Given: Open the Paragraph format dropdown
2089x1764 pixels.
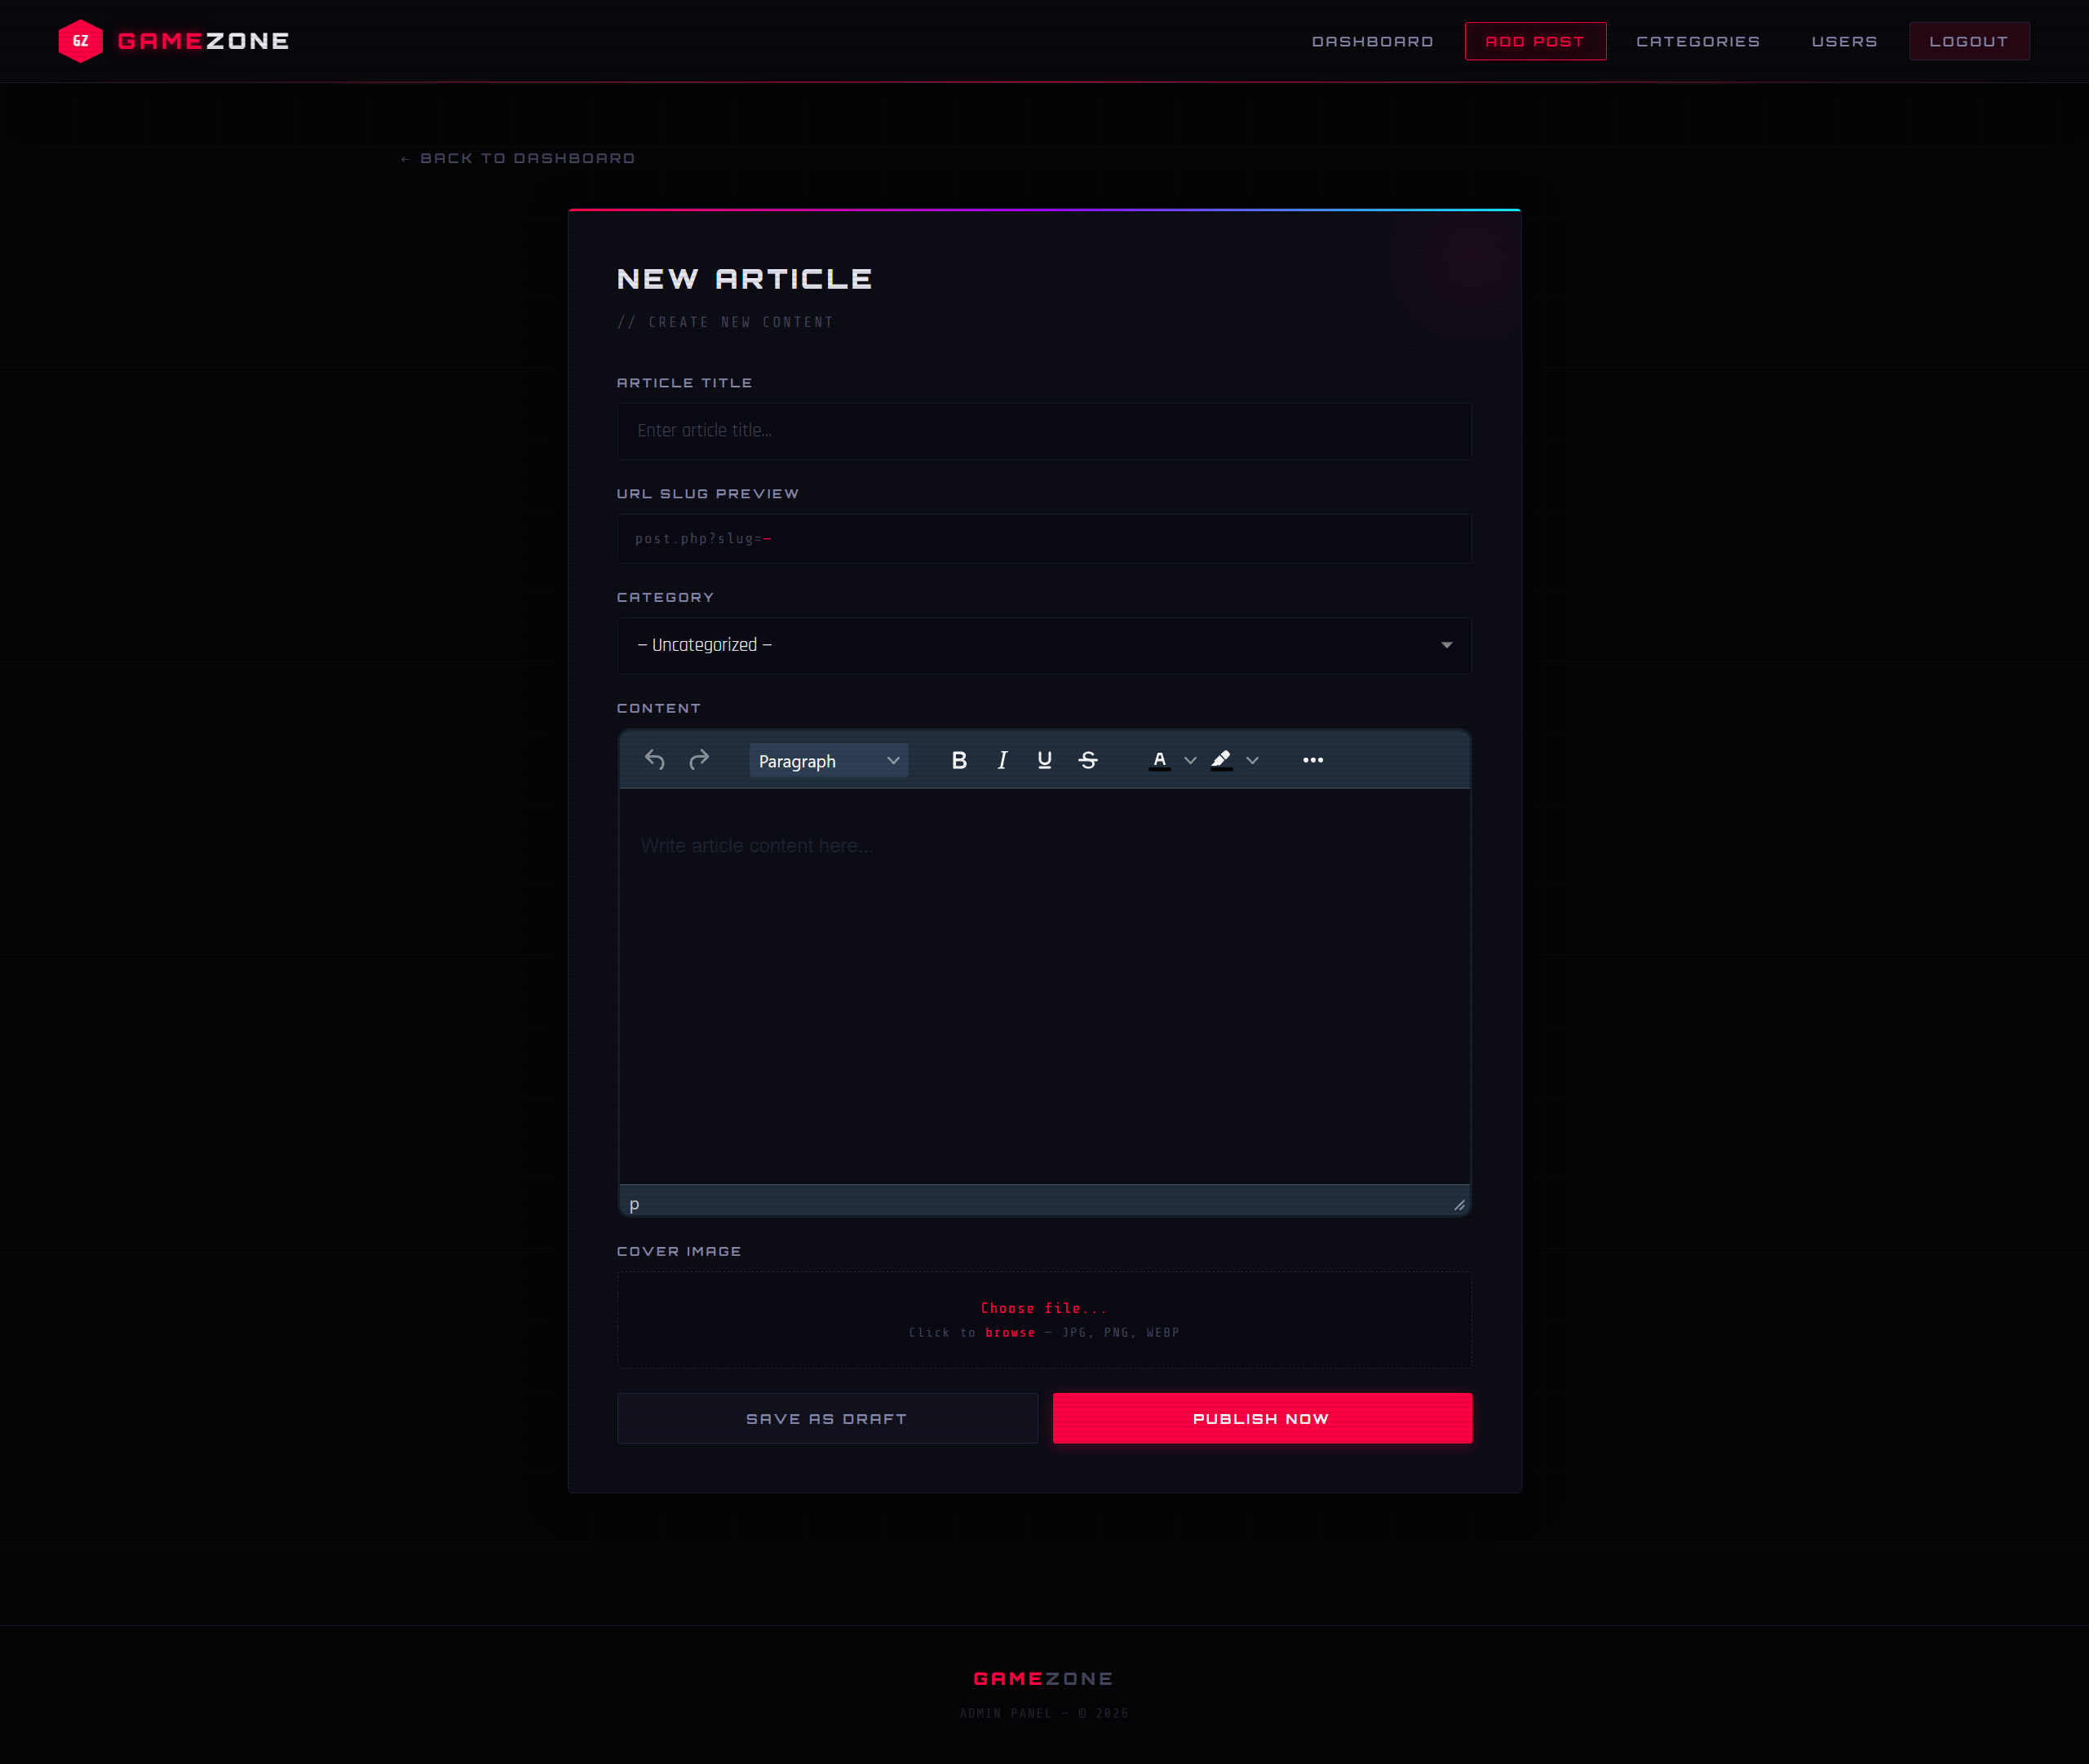Looking at the screenshot, I should (829, 761).
